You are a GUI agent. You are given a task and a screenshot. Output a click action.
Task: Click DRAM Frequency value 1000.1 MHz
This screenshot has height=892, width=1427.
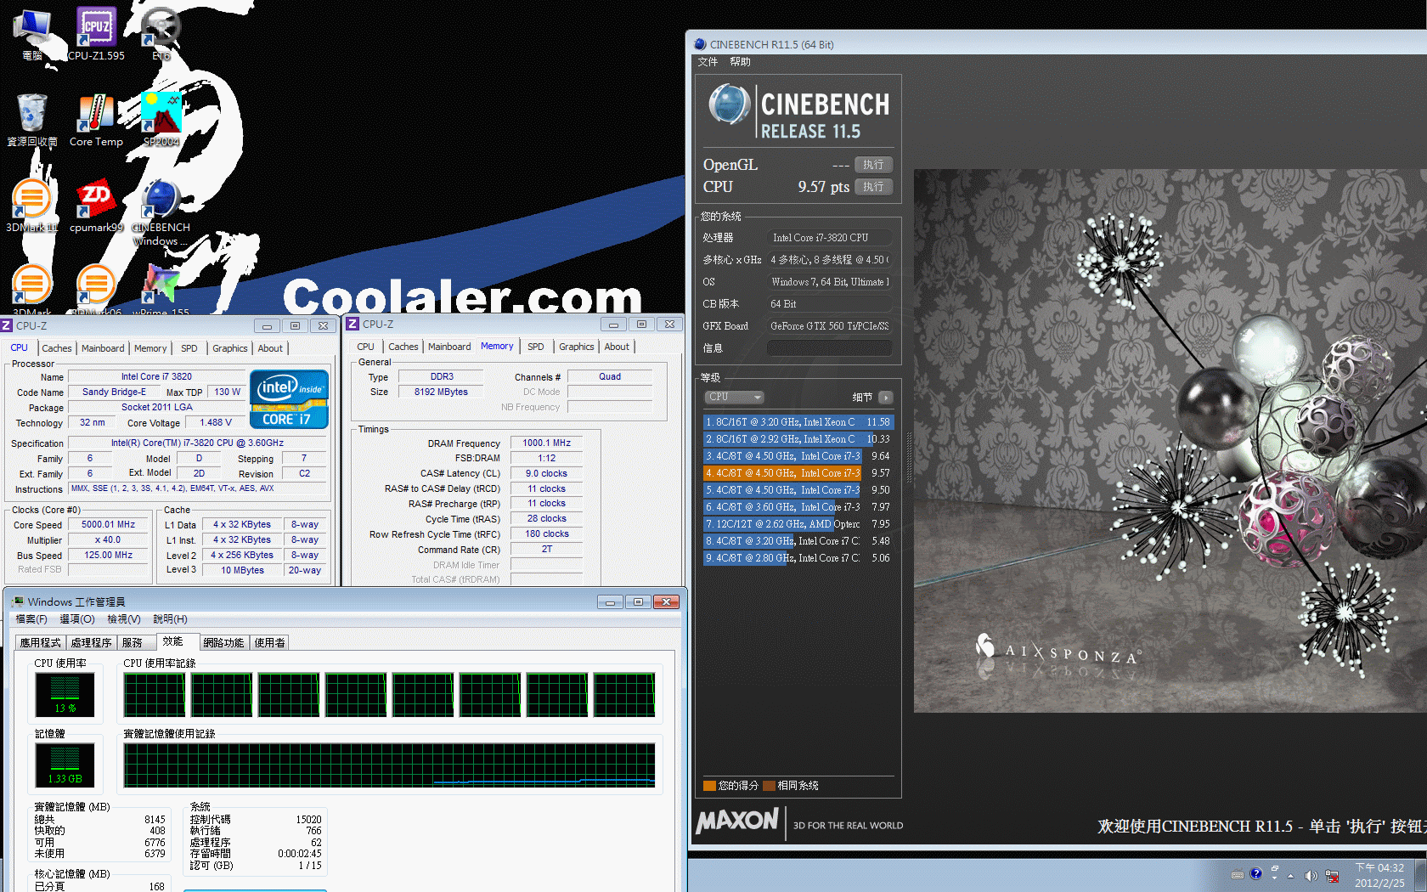pos(546,443)
